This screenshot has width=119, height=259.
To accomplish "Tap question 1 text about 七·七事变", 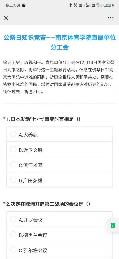I will point(43,119).
